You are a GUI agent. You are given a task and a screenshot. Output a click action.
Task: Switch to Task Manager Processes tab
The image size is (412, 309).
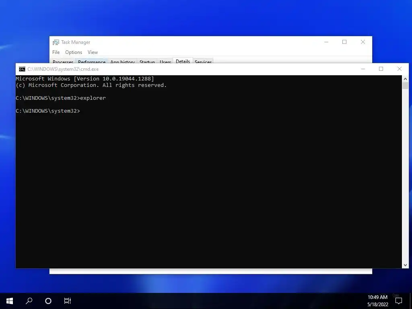tap(63, 61)
